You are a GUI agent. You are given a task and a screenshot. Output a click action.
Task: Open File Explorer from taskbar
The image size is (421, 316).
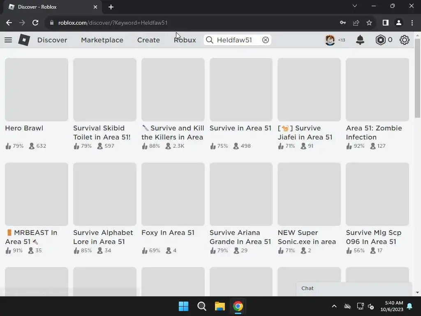click(x=220, y=306)
